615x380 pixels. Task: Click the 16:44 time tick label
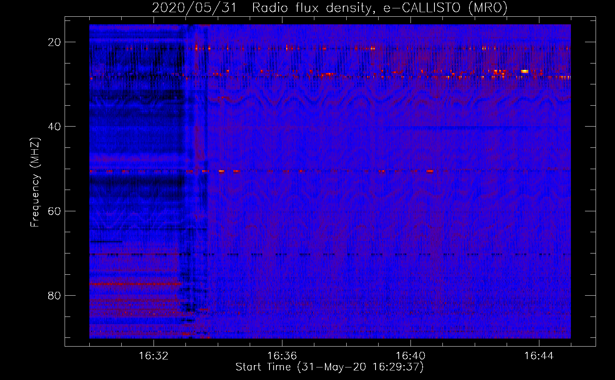point(539,356)
